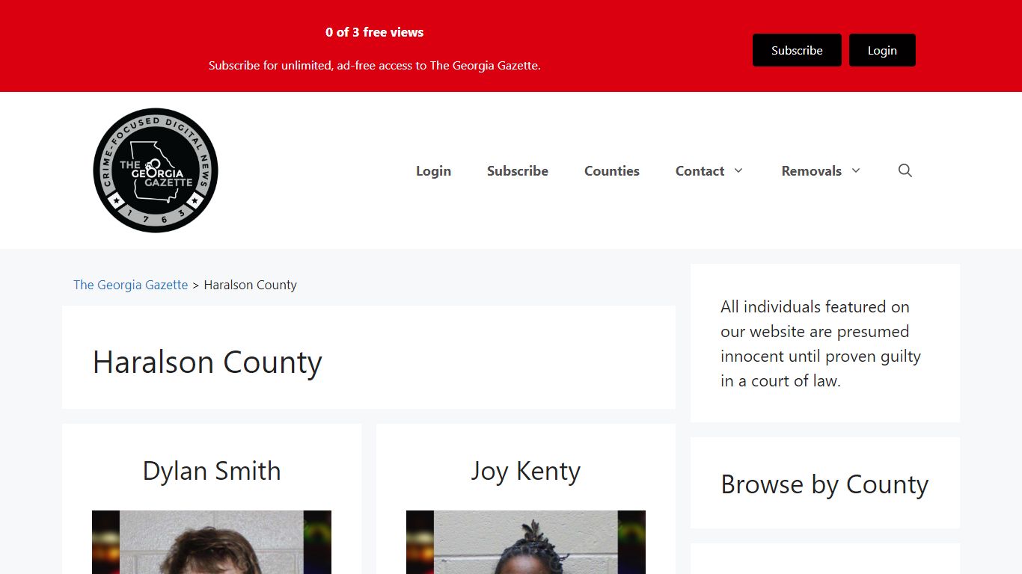1022x574 pixels.
Task: Select the Haralson County page heading
Action: click(207, 362)
